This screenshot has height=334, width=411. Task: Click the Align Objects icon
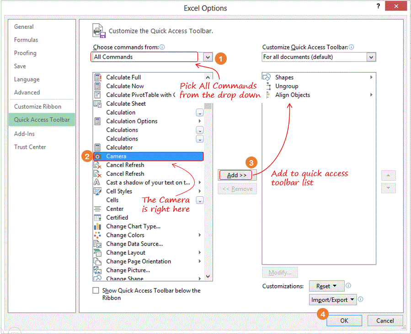point(268,95)
